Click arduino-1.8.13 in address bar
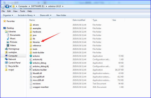 (x=55, y=6)
